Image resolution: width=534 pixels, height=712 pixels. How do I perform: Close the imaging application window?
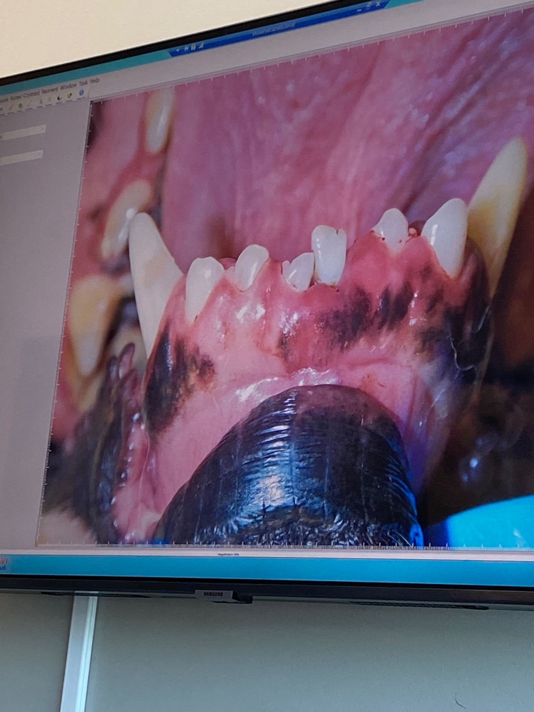377,3
